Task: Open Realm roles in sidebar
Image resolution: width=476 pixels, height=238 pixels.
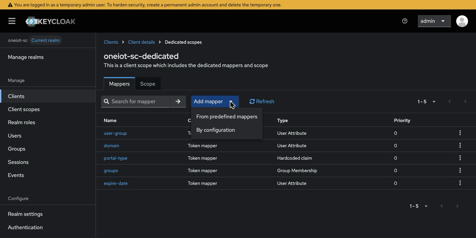Action: [48, 122]
